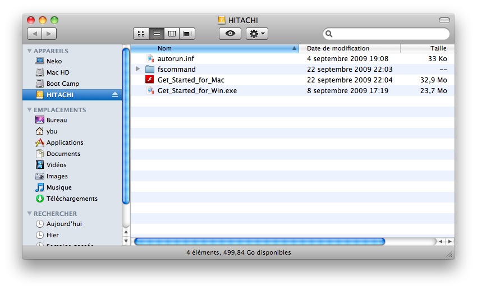Click the sidebar vertical scrollbar thumb
The image size is (477, 290).
click(x=126, y=126)
